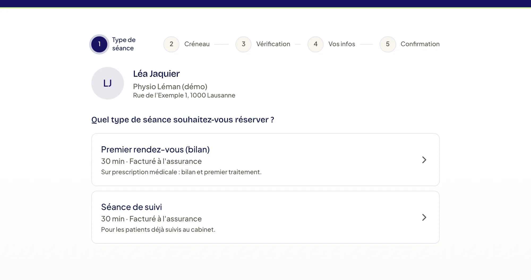This screenshot has width=531, height=280.
Task: Click 30 min · Facturé à l'assurance under Séance de suivi
Action: pyautogui.click(x=151, y=219)
